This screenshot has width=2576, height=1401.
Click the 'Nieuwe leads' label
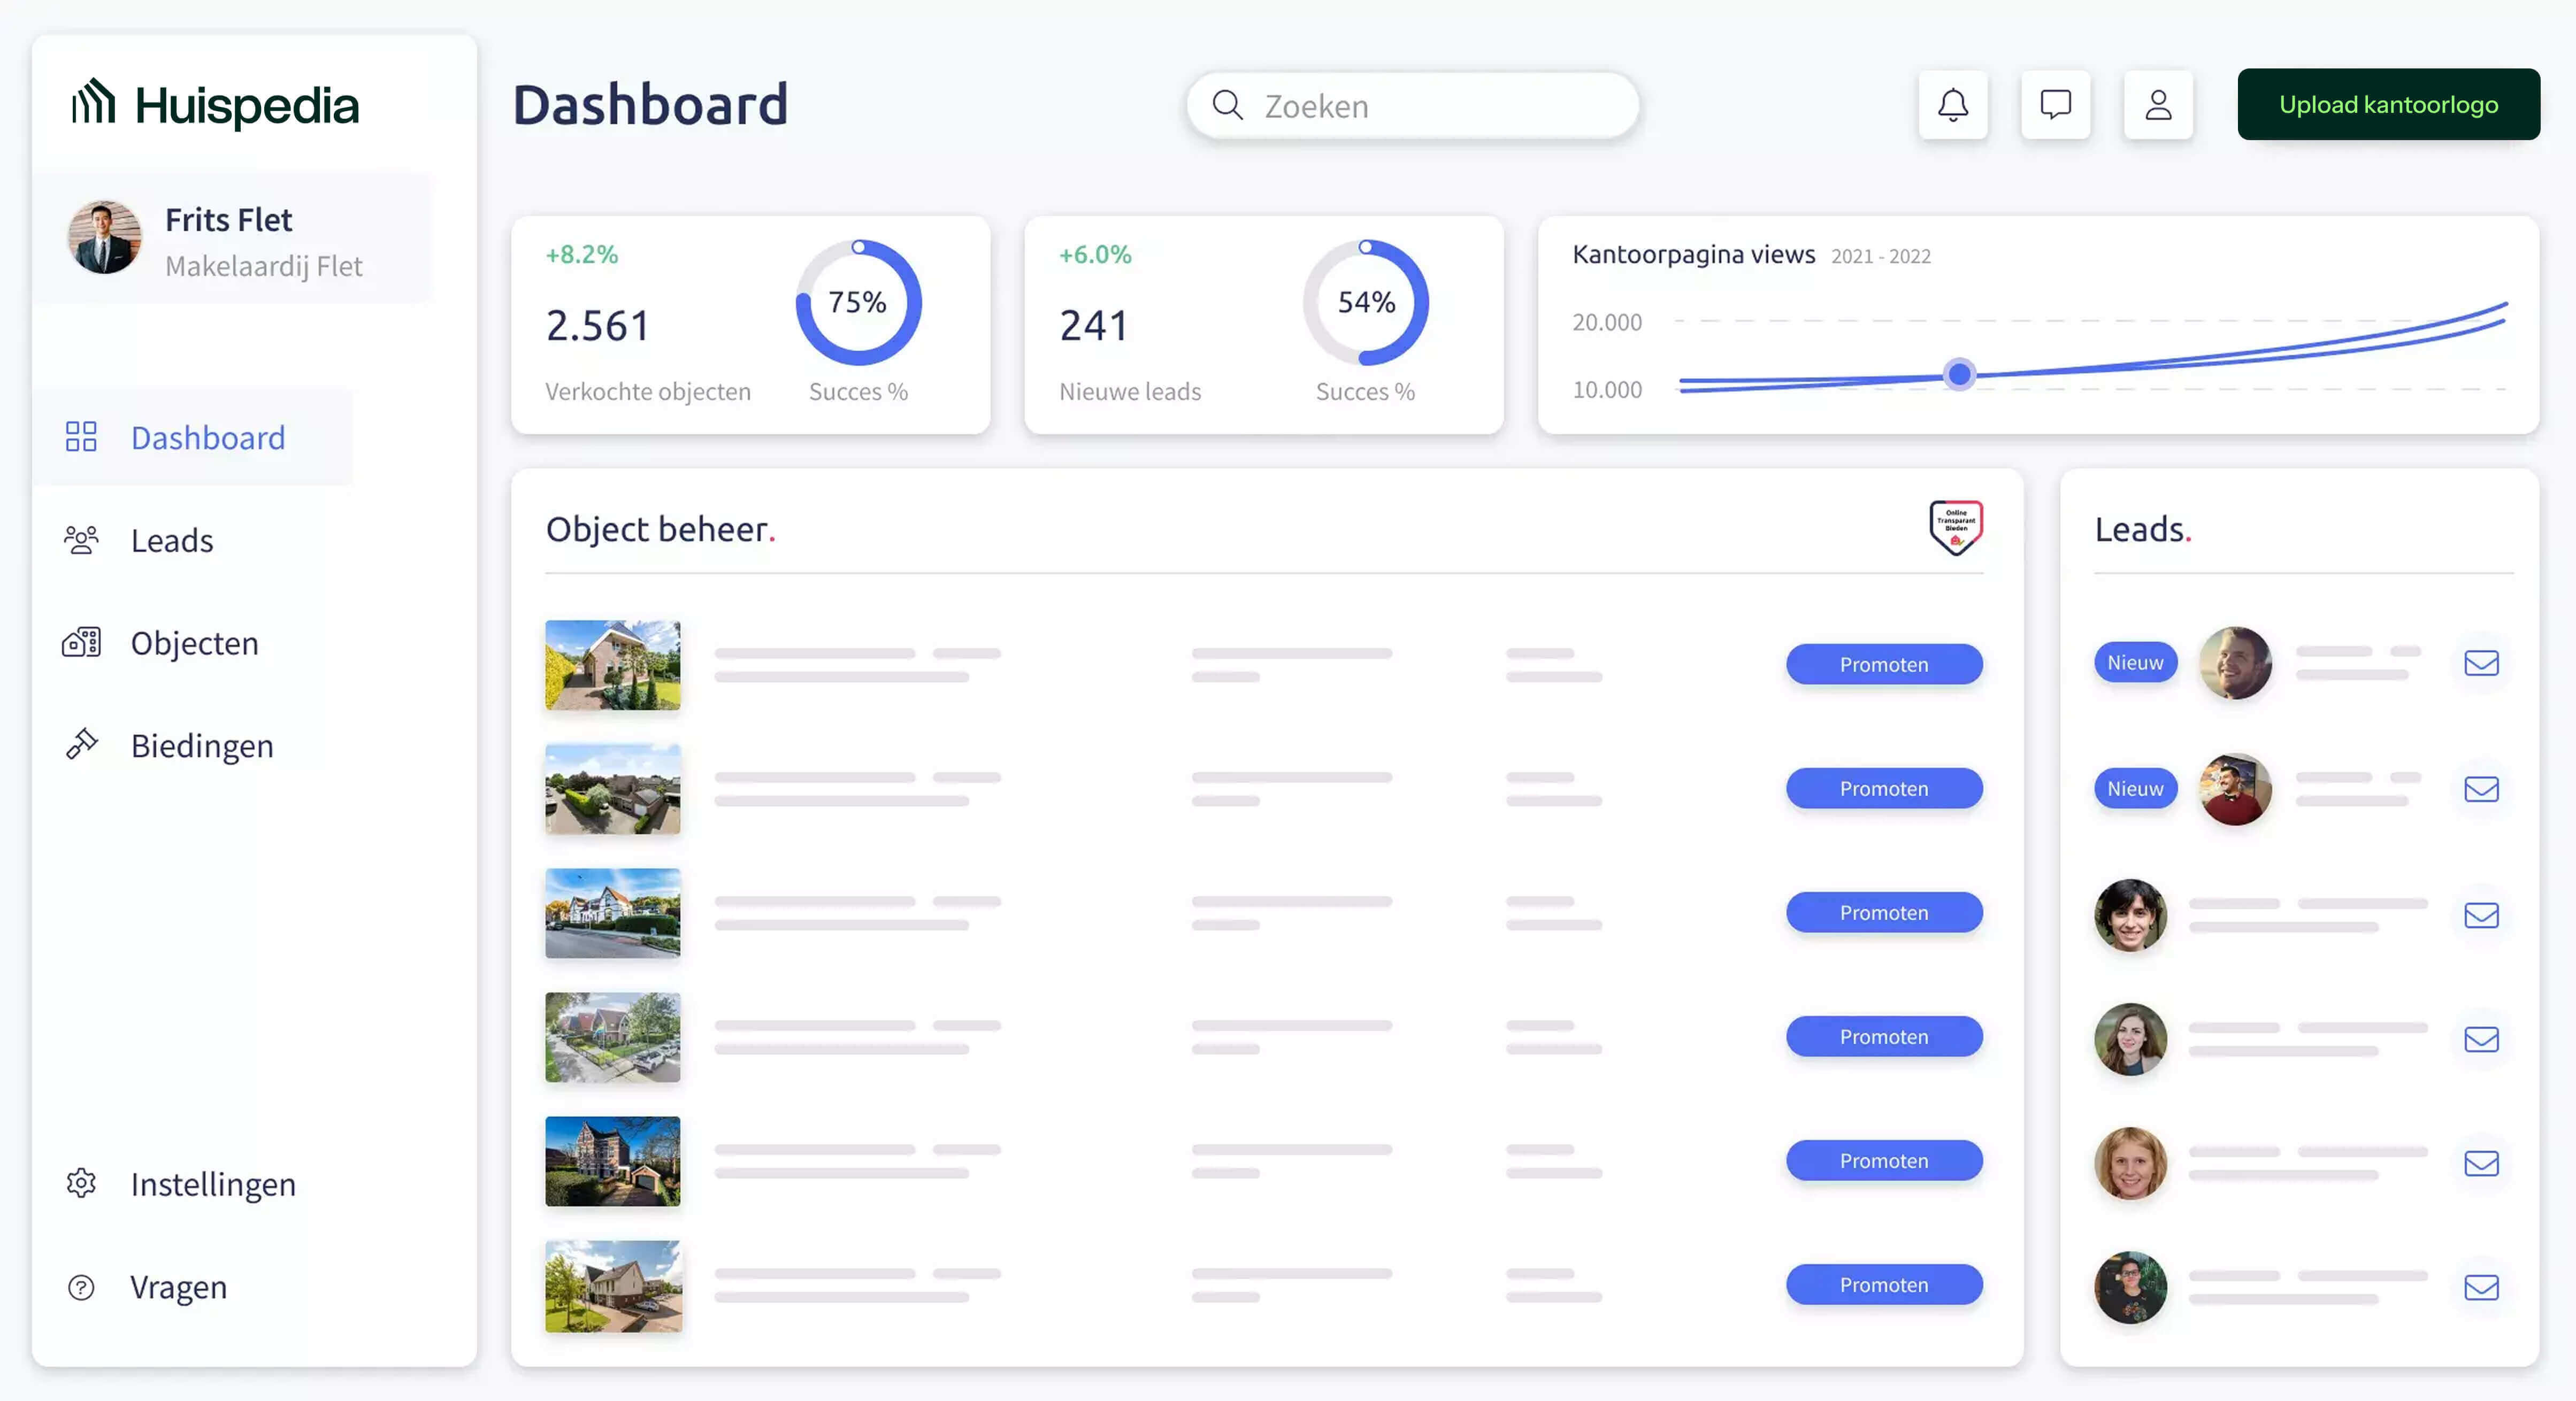(x=1130, y=391)
